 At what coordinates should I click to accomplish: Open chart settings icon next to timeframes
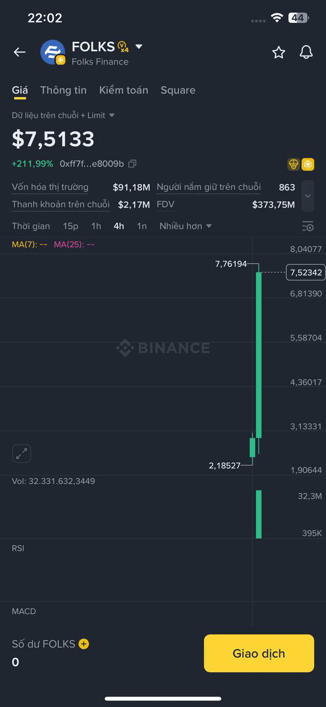click(x=308, y=226)
